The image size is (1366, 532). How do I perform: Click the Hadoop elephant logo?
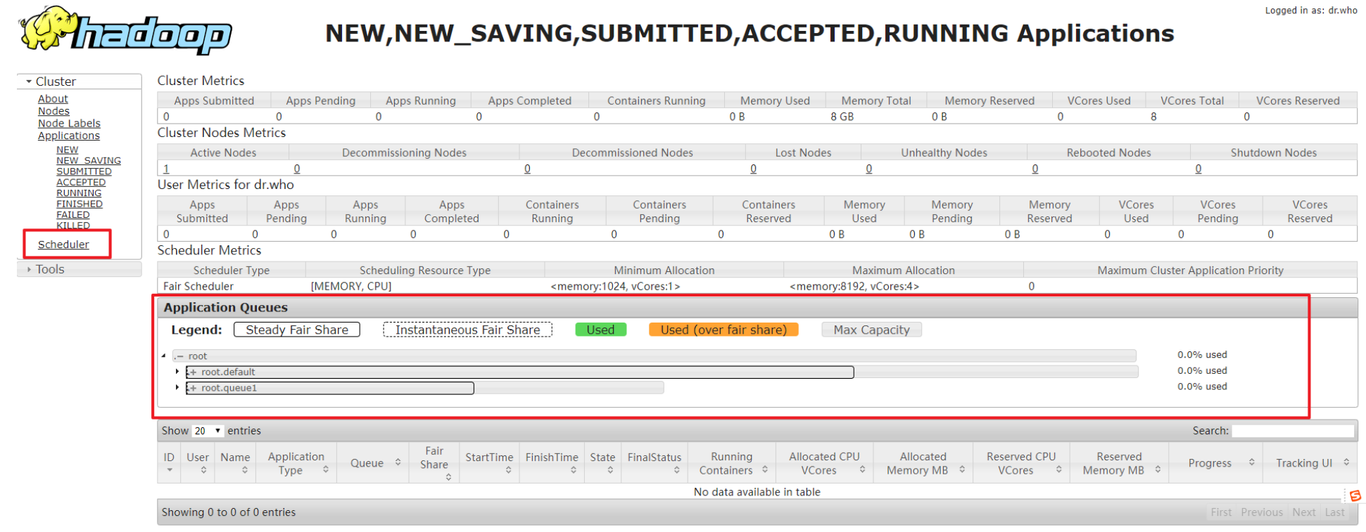pos(125,30)
